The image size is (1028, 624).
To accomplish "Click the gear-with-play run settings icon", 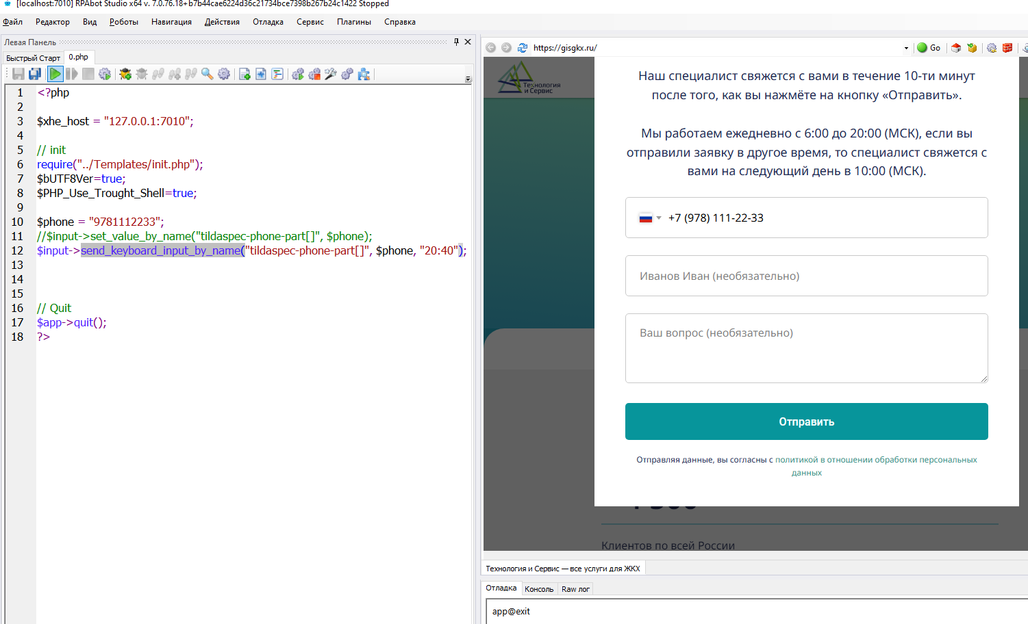I will coord(105,74).
